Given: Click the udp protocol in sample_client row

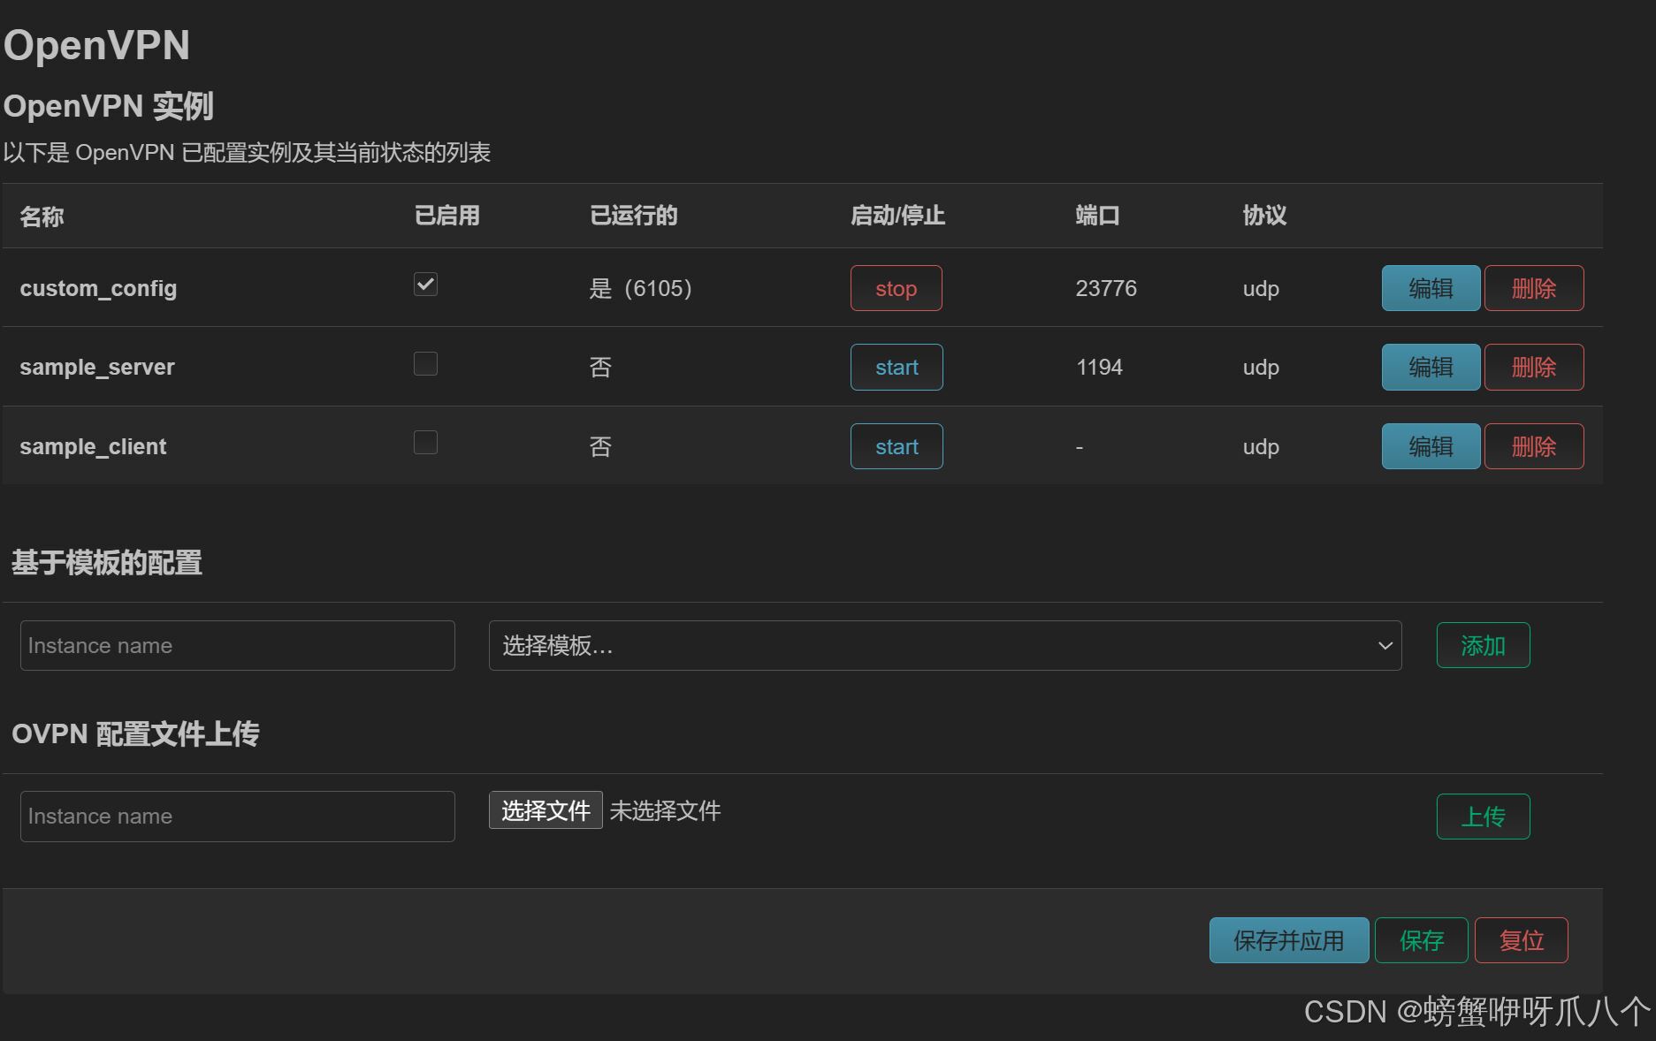Looking at the screenshot, I should 1261,447.
